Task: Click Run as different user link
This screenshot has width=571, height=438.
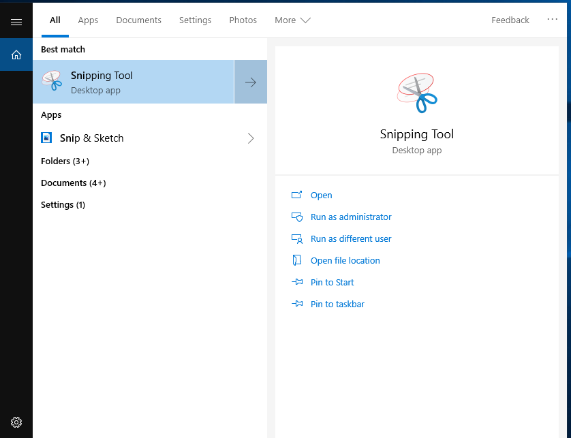Action: tap(351, 239)
